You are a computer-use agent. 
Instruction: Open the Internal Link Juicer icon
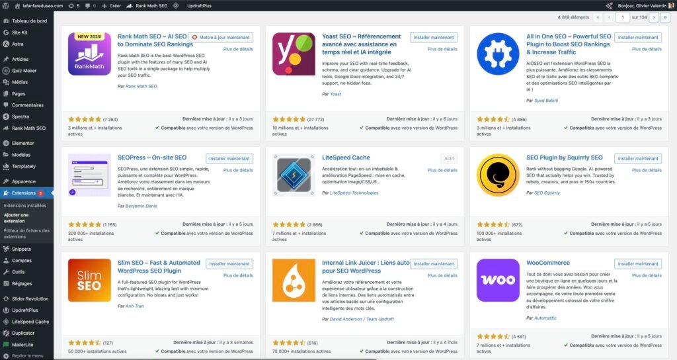294,280
